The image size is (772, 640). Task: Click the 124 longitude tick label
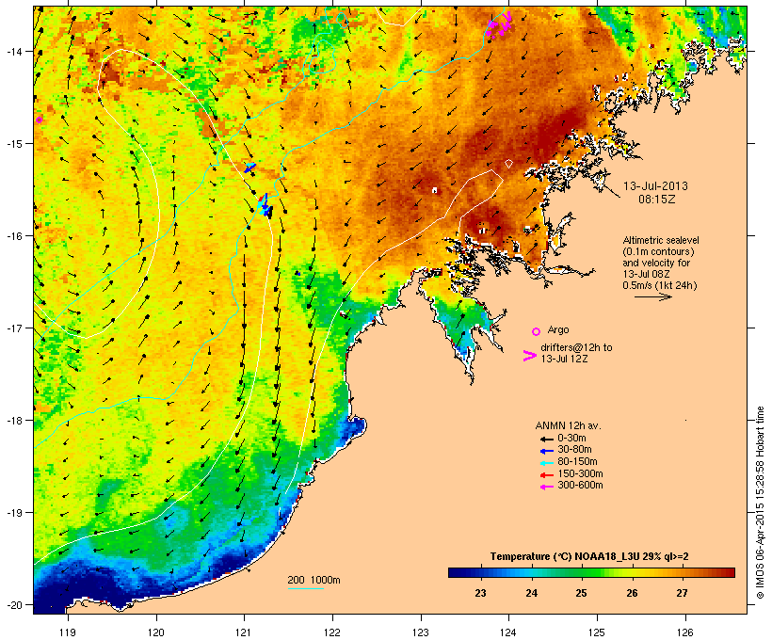(x=508, y=632)
